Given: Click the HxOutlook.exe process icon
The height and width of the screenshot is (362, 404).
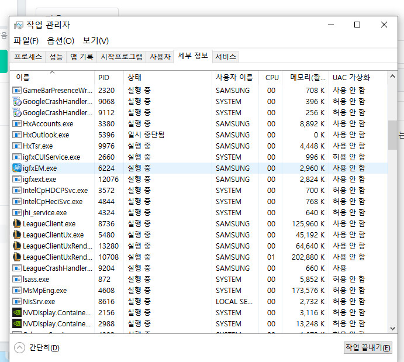Looking at the screenshot, I should tap(17, 135).
